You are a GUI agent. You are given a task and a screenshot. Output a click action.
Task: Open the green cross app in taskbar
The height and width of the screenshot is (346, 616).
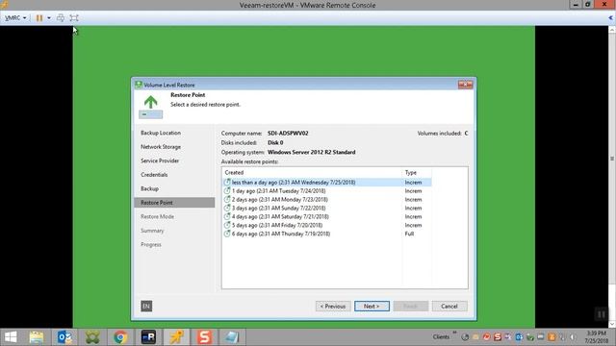92,337
